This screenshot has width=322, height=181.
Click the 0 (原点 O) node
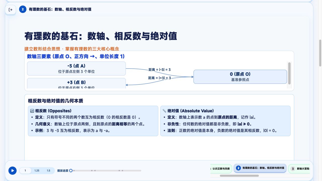(240, 77)
